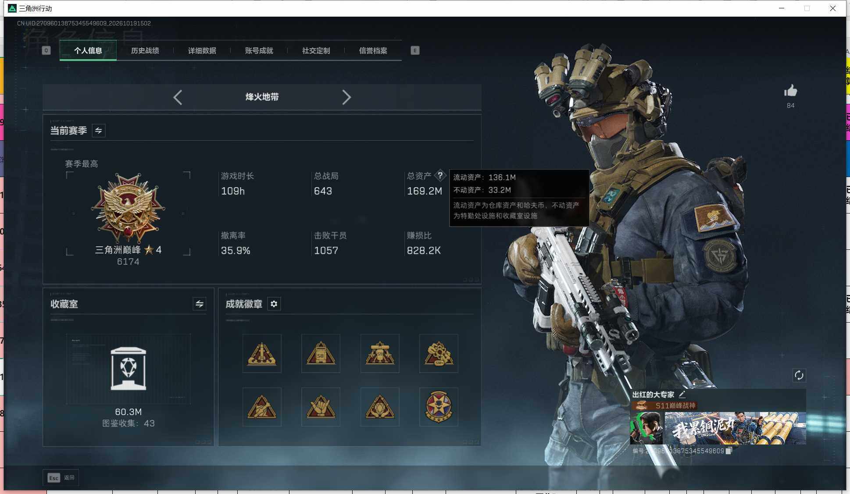Click the thumbs-up like icon
850x494 pixels.
pos(790,91)
